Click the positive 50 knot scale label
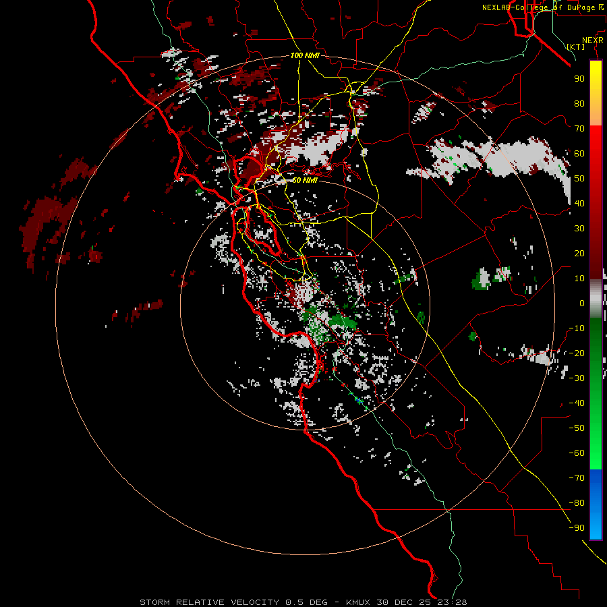 click(579, 179)
